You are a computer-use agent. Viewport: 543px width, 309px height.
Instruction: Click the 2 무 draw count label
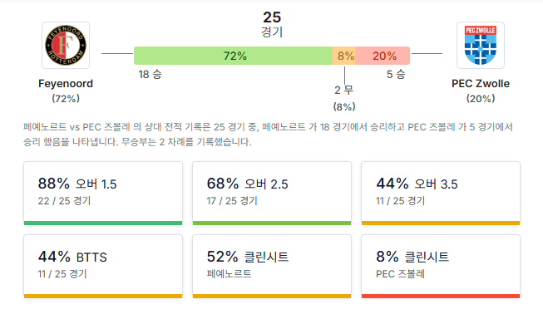click(344, 91)
